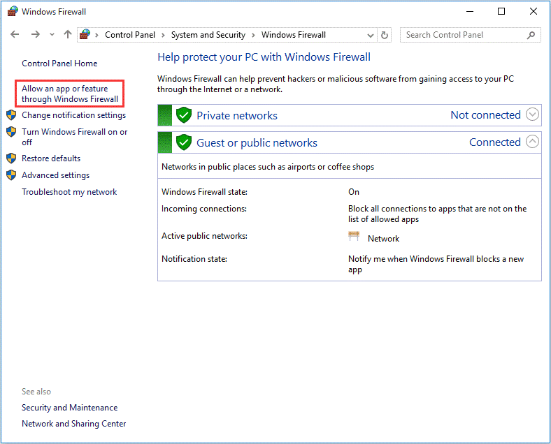Click the green shield beside Private networks
The image size is (551, 444).
pyautogui.click(x=183, y=115)
